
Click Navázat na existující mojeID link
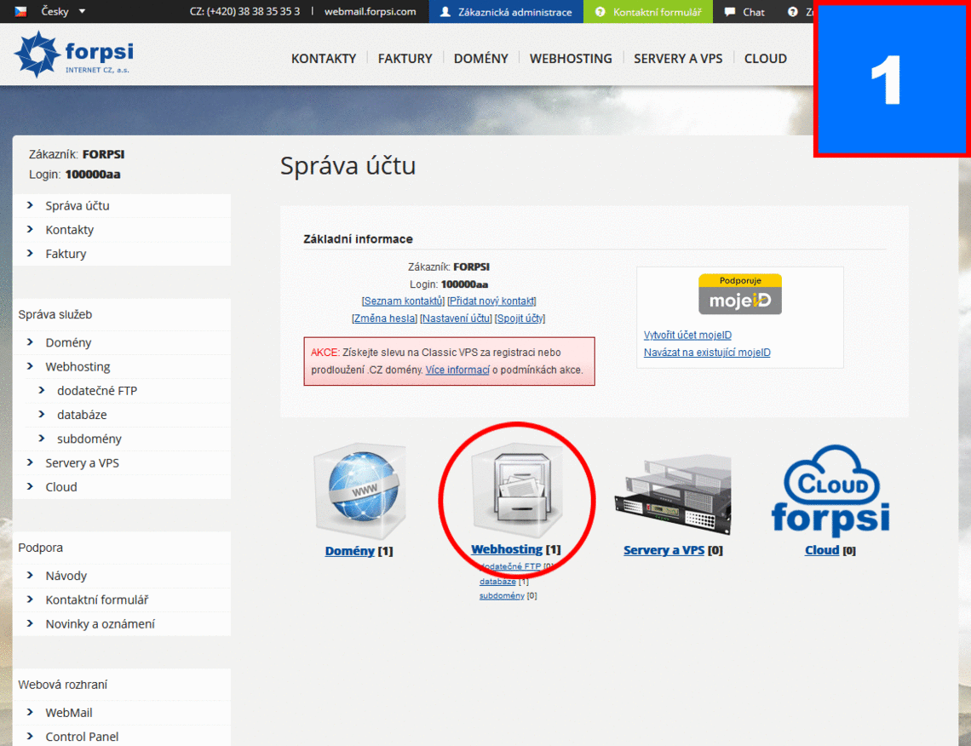pyautogui.click(x=707, y=353)
